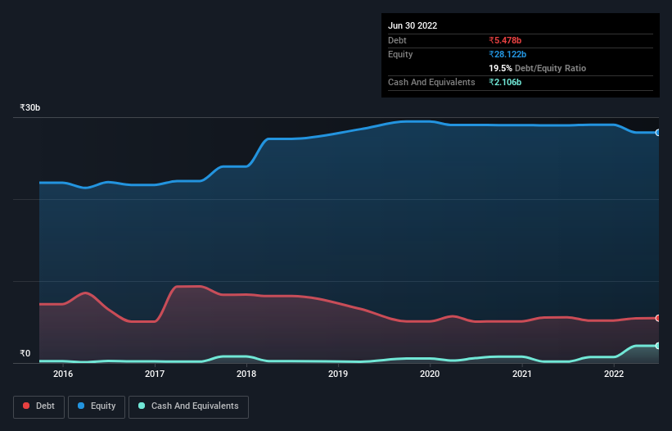Toggle the Equity series legend button

click(x=97, y=406)
